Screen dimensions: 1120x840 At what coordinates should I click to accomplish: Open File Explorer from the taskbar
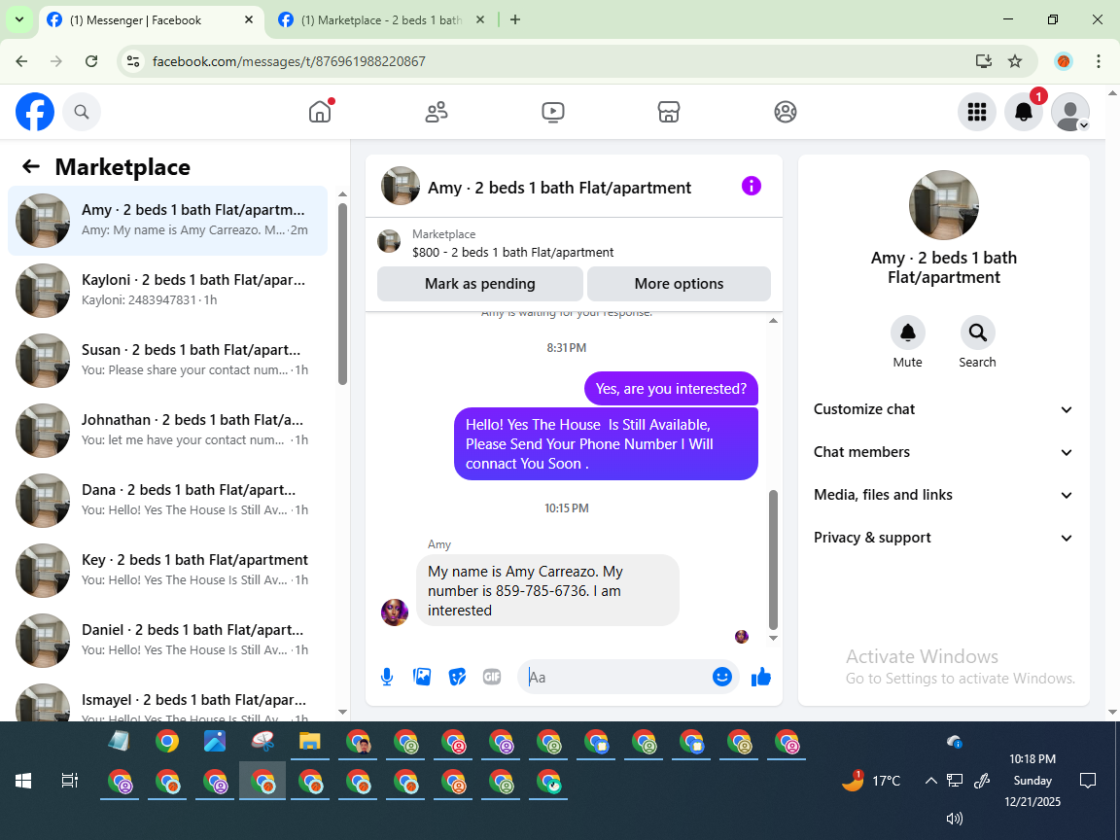tap(309, 742)
